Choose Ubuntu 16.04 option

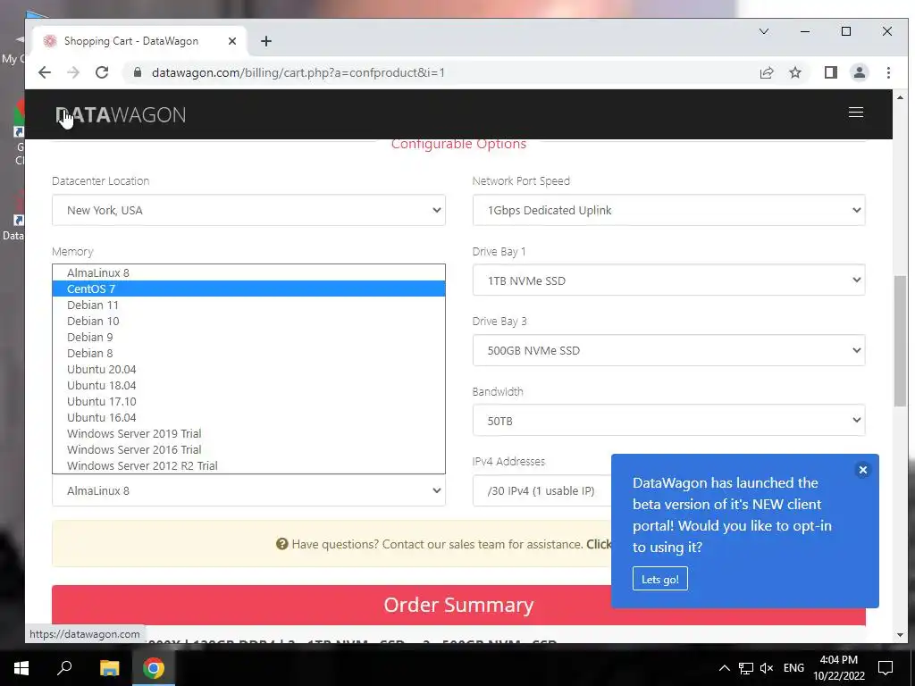pyautogui.click(x=248, y=418)
